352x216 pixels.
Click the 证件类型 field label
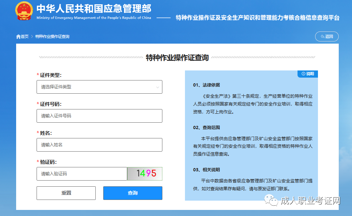click(x=51, y=75)
